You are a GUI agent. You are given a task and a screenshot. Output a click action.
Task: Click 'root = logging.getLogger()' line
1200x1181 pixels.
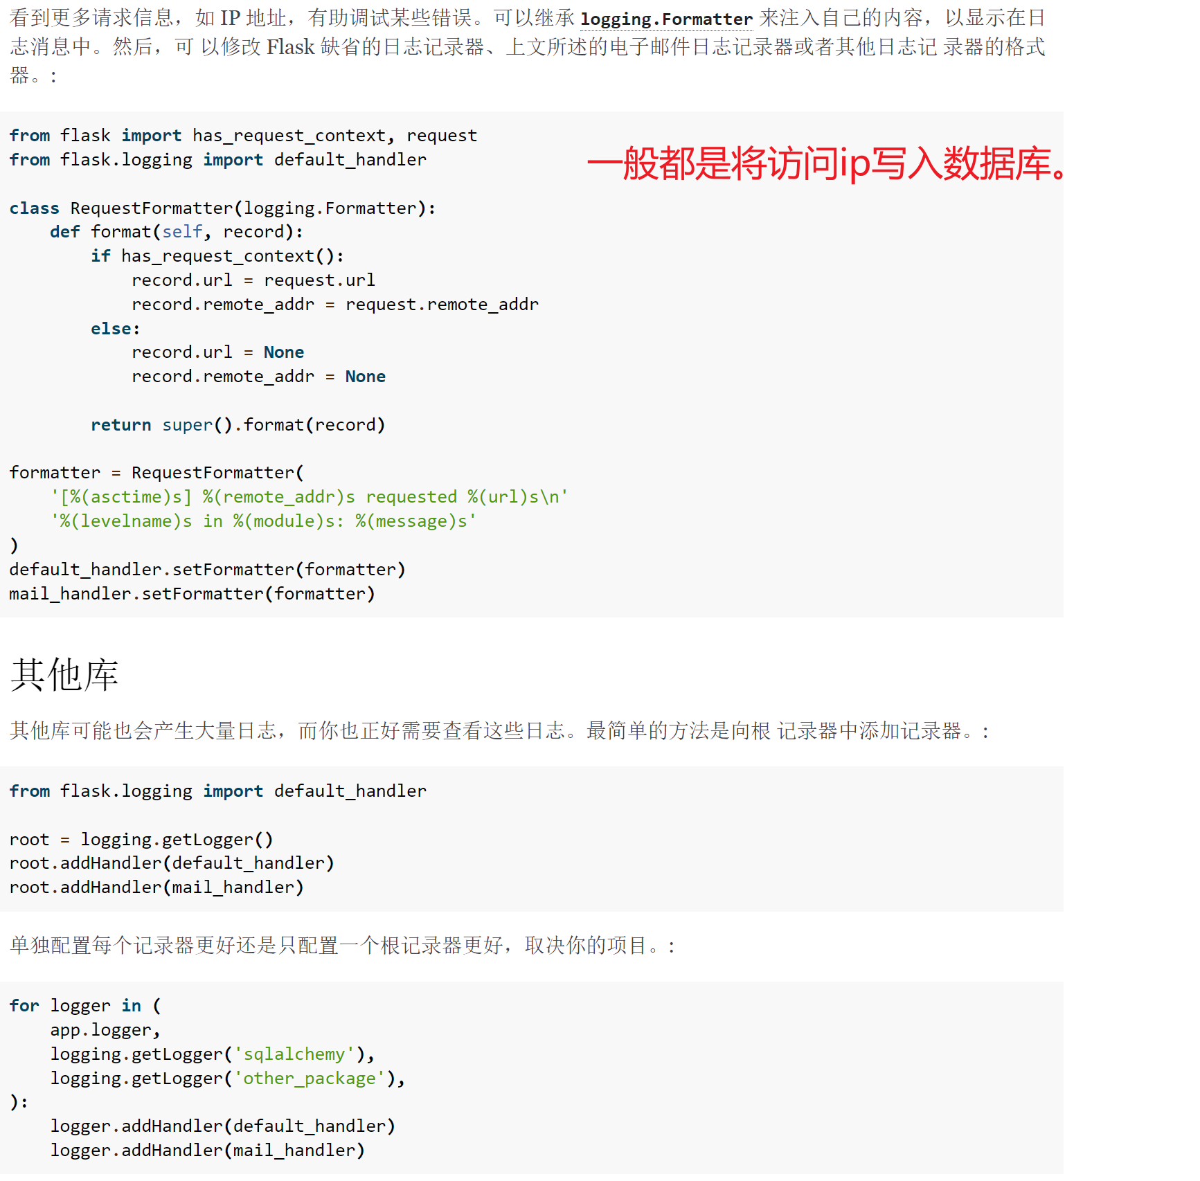(x=141, y=840)
